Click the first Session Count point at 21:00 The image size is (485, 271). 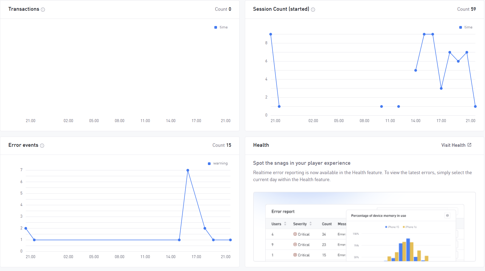271,34
